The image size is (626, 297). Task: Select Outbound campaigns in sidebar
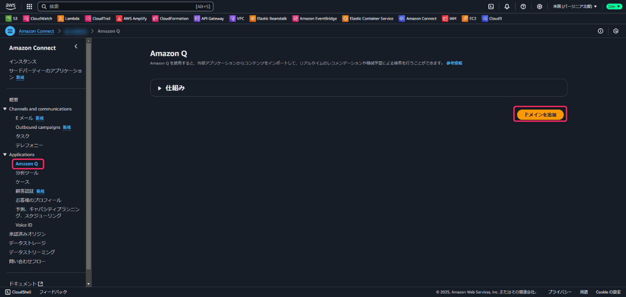(x=38, y=127)
